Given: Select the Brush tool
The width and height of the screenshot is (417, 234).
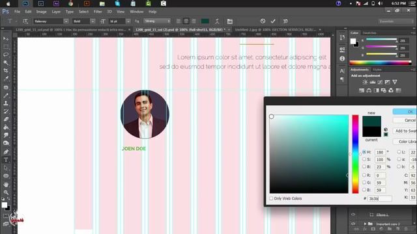Looking at the screenshot, I should pos(6,96).
